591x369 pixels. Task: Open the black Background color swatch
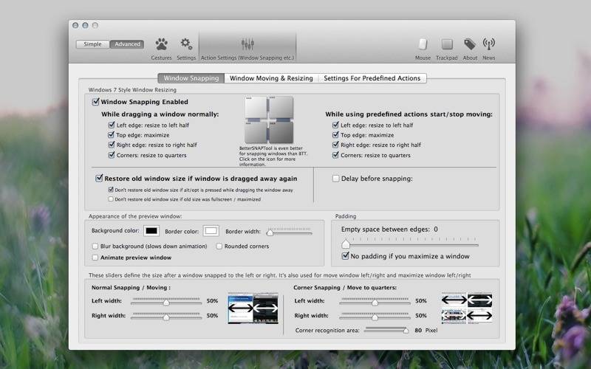pyautogui.click(x=151, y=231)
